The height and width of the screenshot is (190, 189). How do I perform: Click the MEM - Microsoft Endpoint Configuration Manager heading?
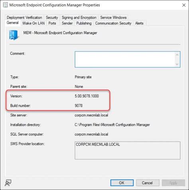point(60,33)
